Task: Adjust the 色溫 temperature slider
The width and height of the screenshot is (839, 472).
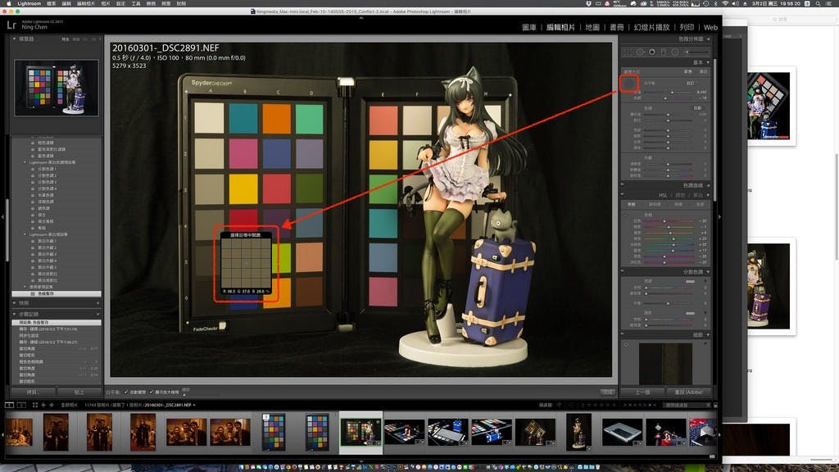Action: (x=672, y=93)
